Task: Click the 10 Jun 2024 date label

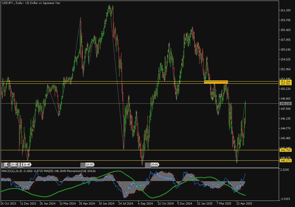Action: pos(107,203)
